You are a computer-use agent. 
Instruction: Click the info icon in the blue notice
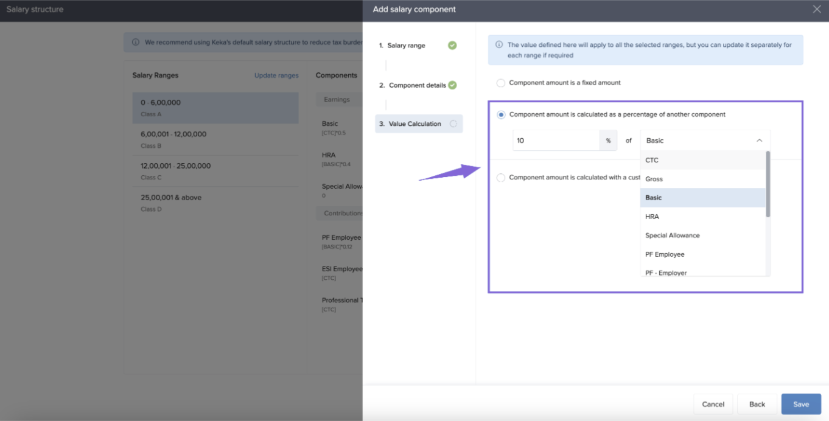point(499,45)
